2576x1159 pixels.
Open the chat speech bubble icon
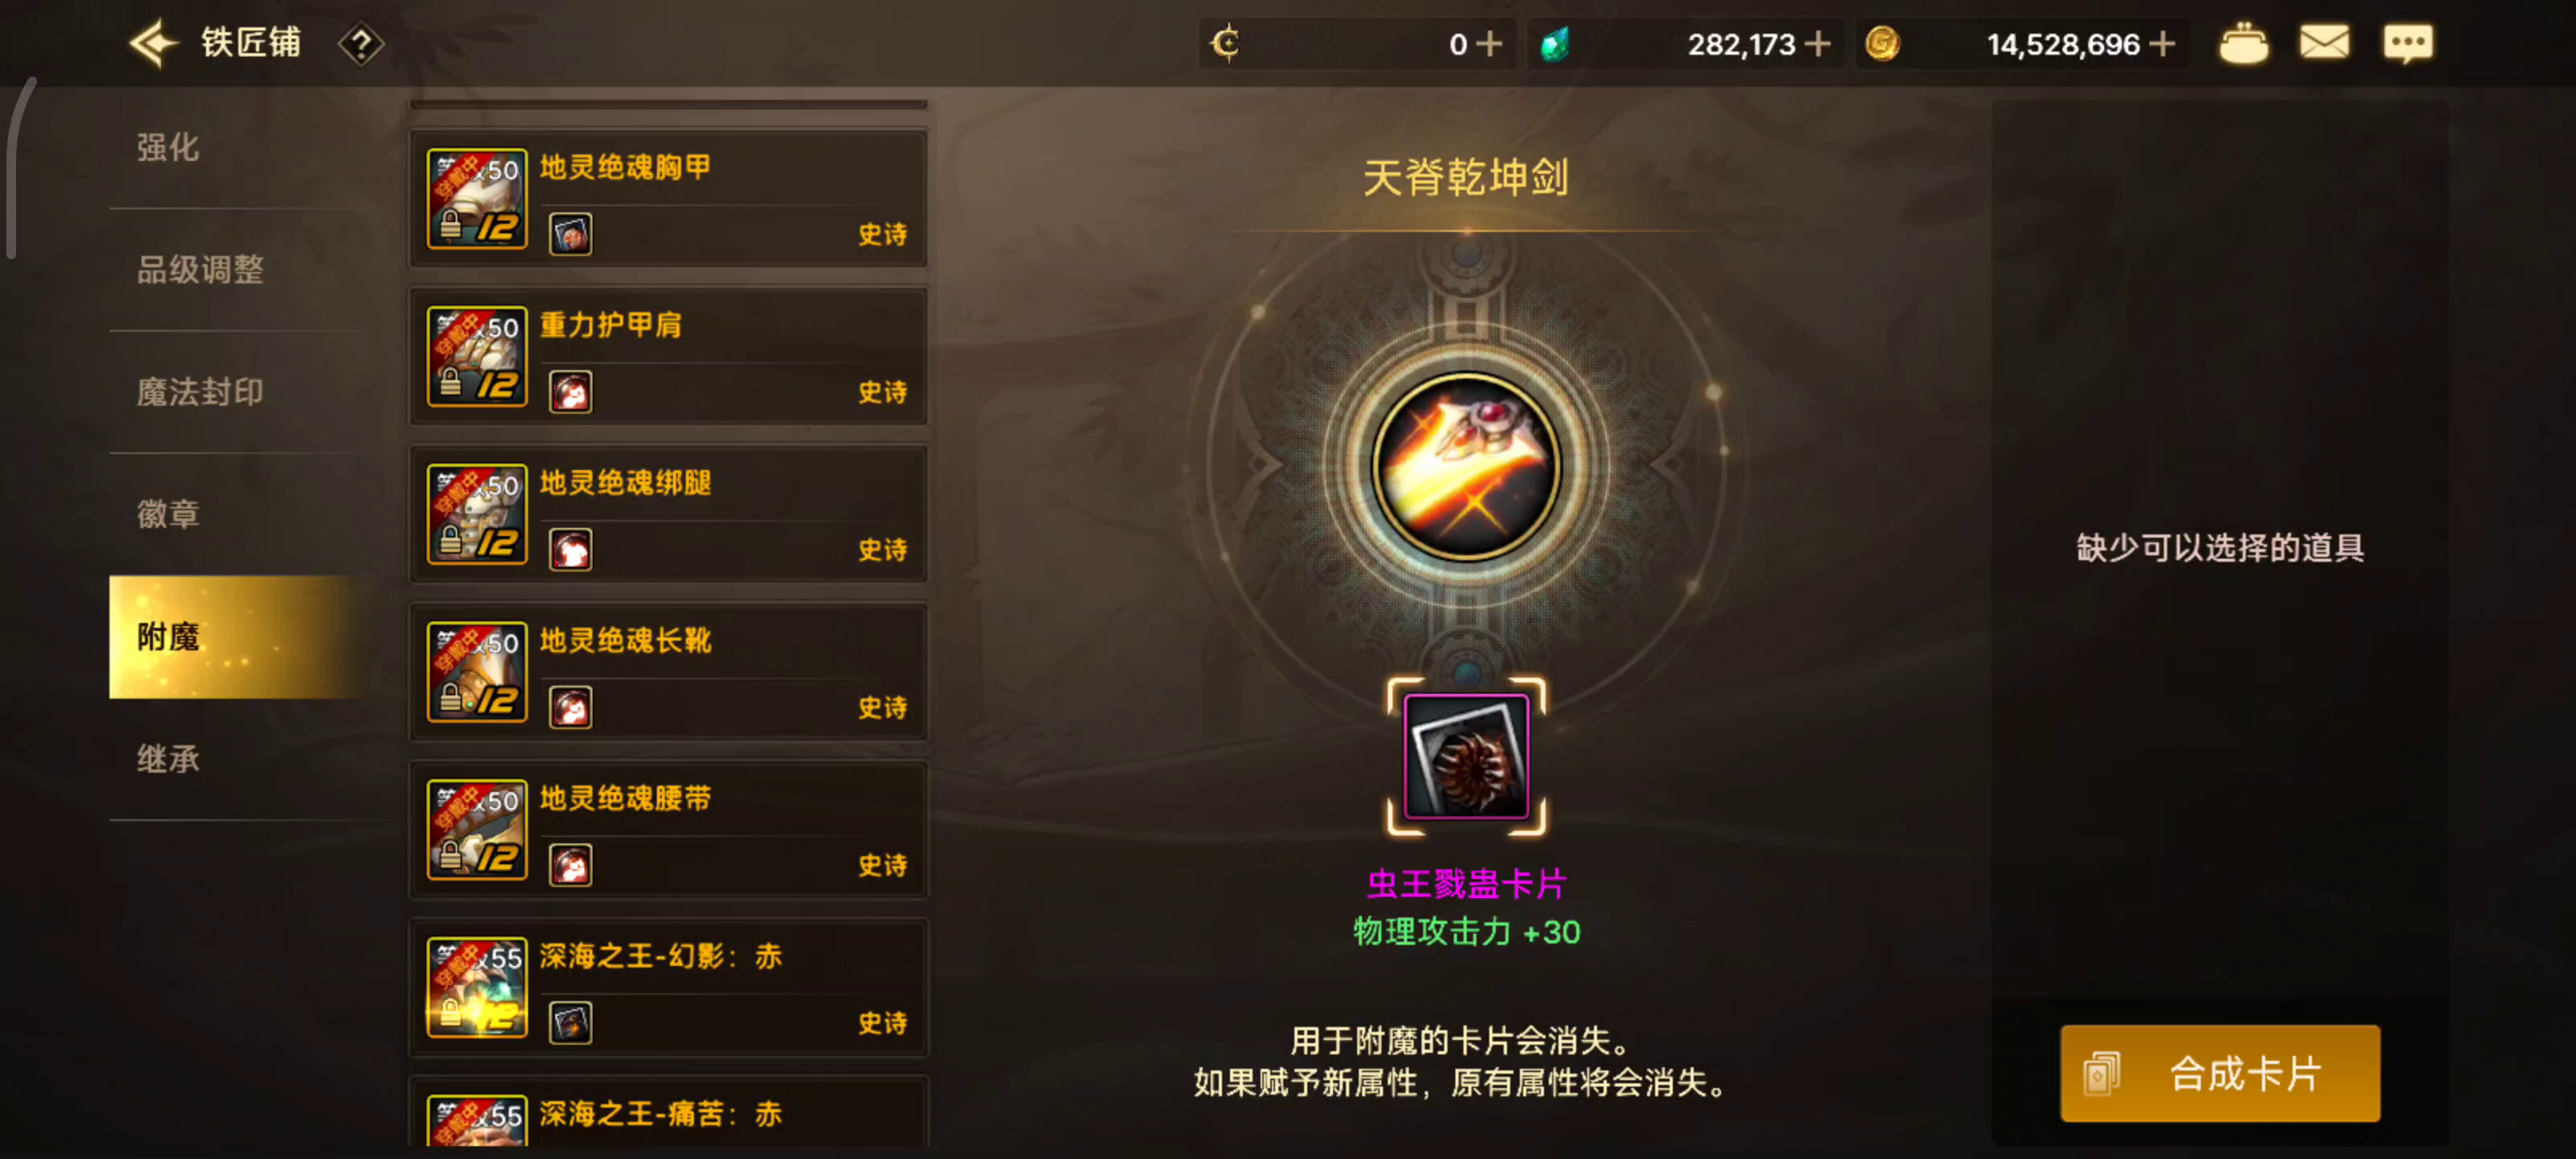(2408, 44)
